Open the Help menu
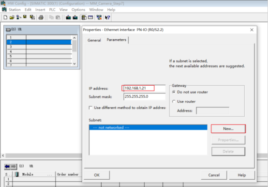This screenshot has height=187, width=268. [x=111, y=10]
